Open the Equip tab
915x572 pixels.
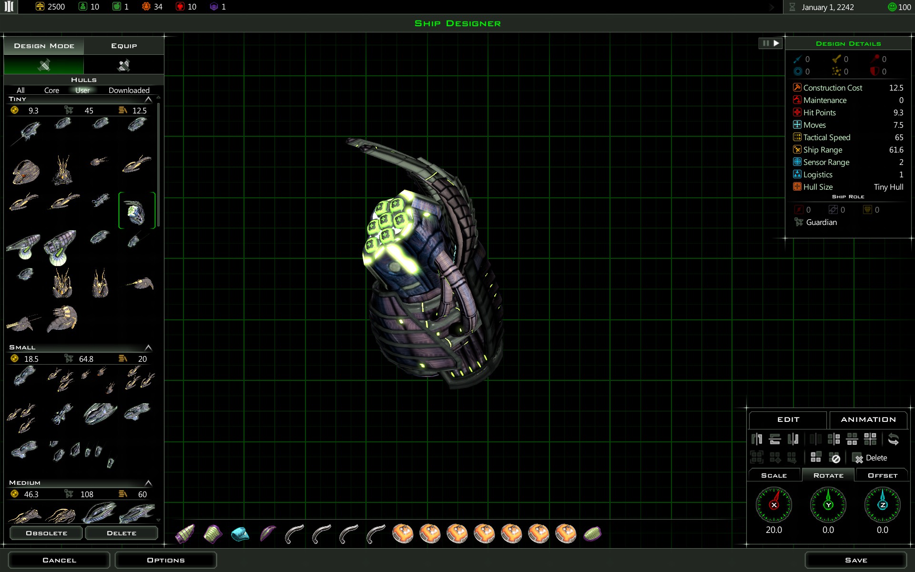coord(124,46)
